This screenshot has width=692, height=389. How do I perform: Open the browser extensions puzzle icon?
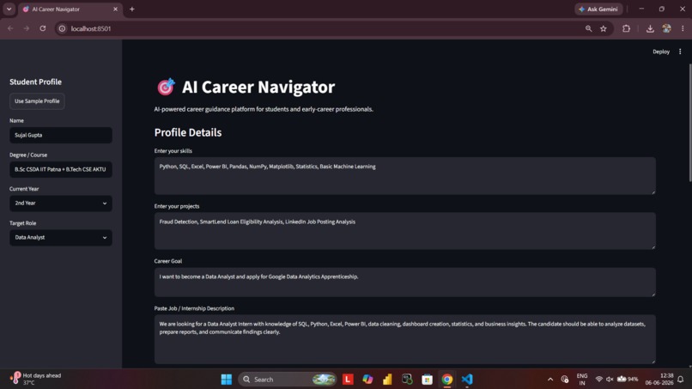[x=626, y=28]
